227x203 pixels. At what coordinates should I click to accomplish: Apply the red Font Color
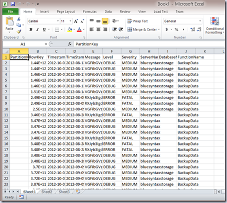coord(79,29)
